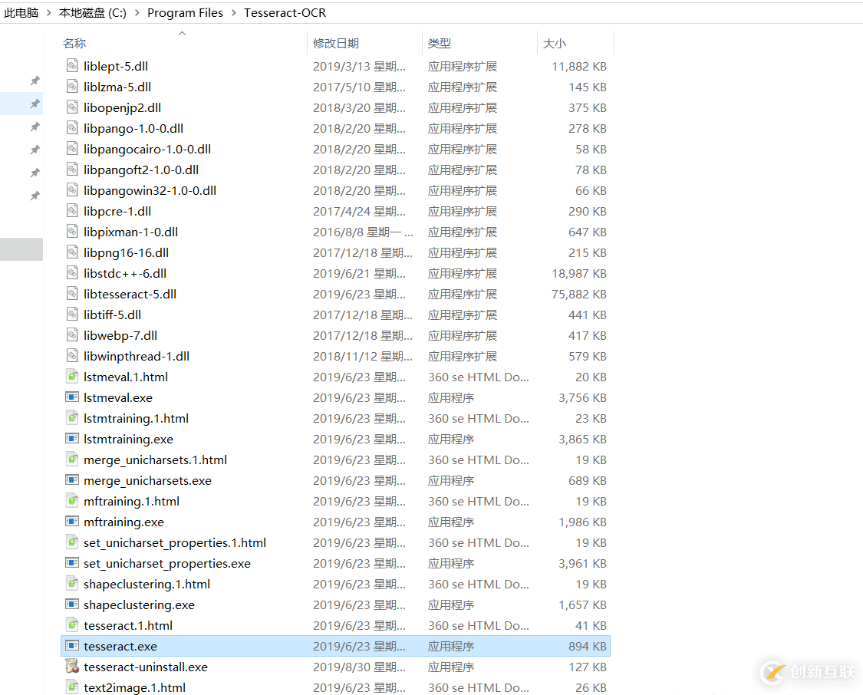
Task: Click the tesseract.1.html document icon
Action: [72, 625]
